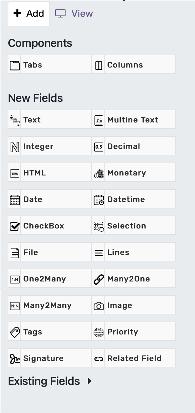Expand the Existing Fields section
Image resolution: width=195 pixels, height=413 pixels.
coord(50,381)
